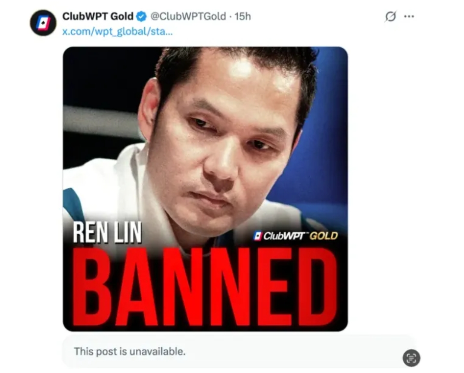Image resolution: width=464 pixels, height=373 pixels.
Task: Open the Ren Lin banned image
Action: tap(205, 189)
